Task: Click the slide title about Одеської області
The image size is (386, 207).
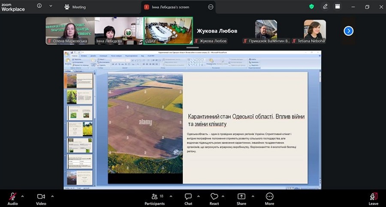Action: [x=246, y=120]
